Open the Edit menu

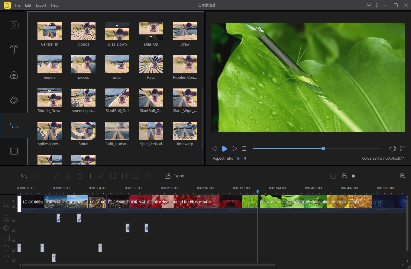28,5
